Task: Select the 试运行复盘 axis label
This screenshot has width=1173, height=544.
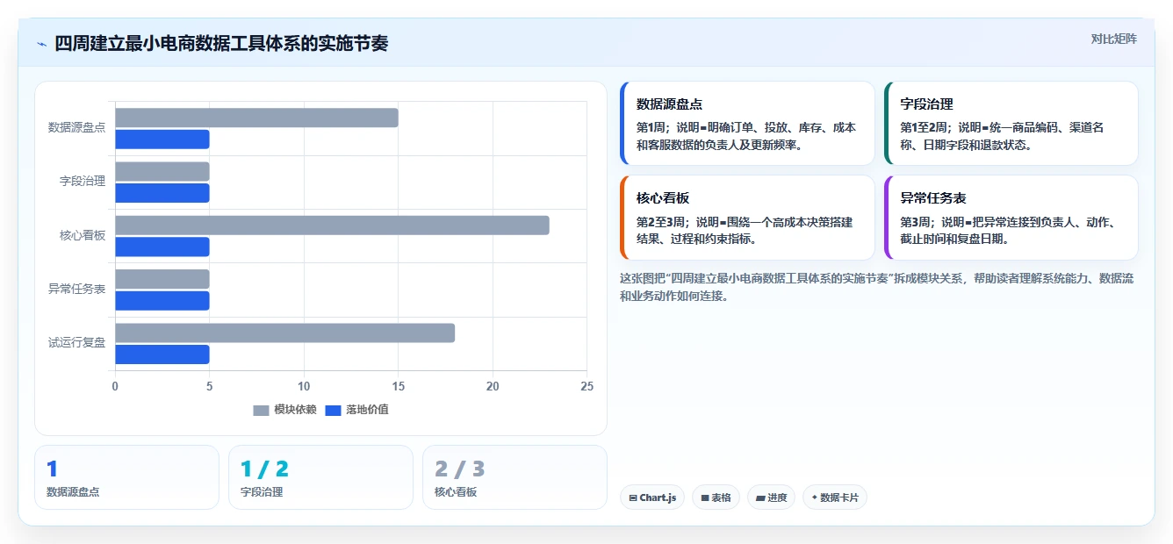Action: pyautogui.click(x=76, y=342)
